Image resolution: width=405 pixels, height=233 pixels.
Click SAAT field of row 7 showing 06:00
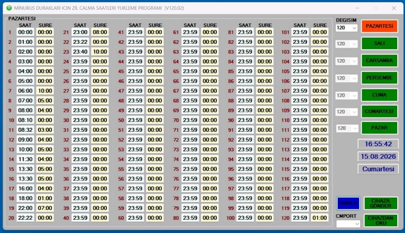[25, 91]
